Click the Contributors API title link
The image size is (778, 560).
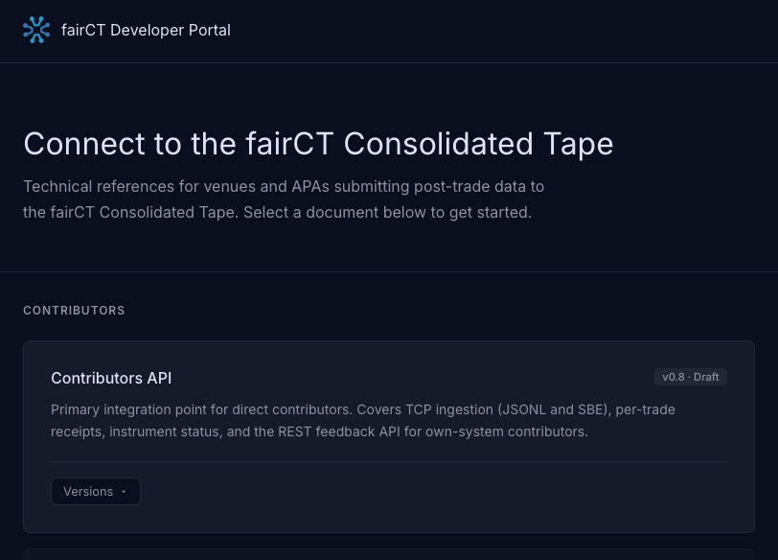(111, 378)
